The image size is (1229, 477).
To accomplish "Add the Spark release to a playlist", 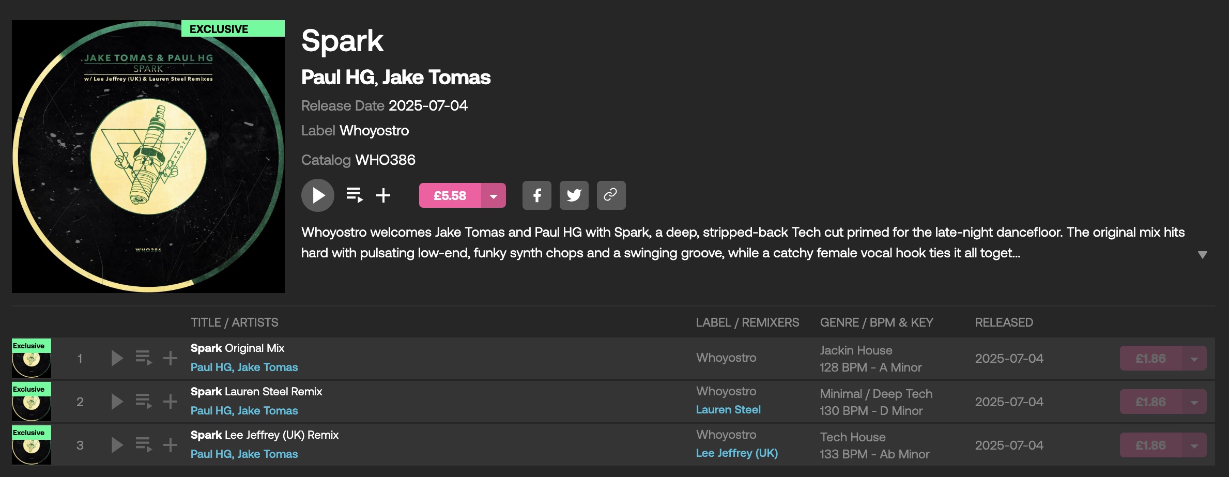I will click(383, 195).
